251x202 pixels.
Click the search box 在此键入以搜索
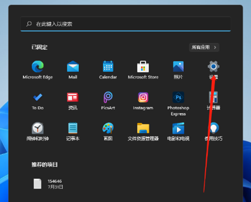tap(126, 24)
